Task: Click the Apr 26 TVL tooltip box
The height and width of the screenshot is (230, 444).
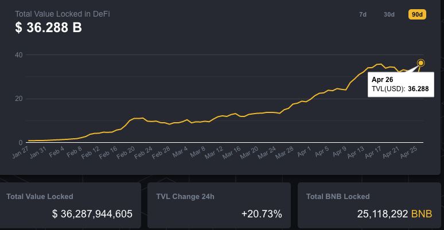Action: coord(400,84)
